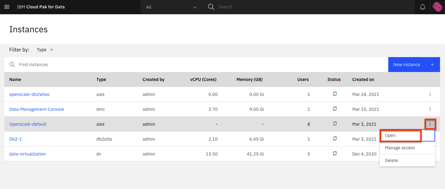Click the IBM Cloud Pak for Data title

(x=41, y=7)
